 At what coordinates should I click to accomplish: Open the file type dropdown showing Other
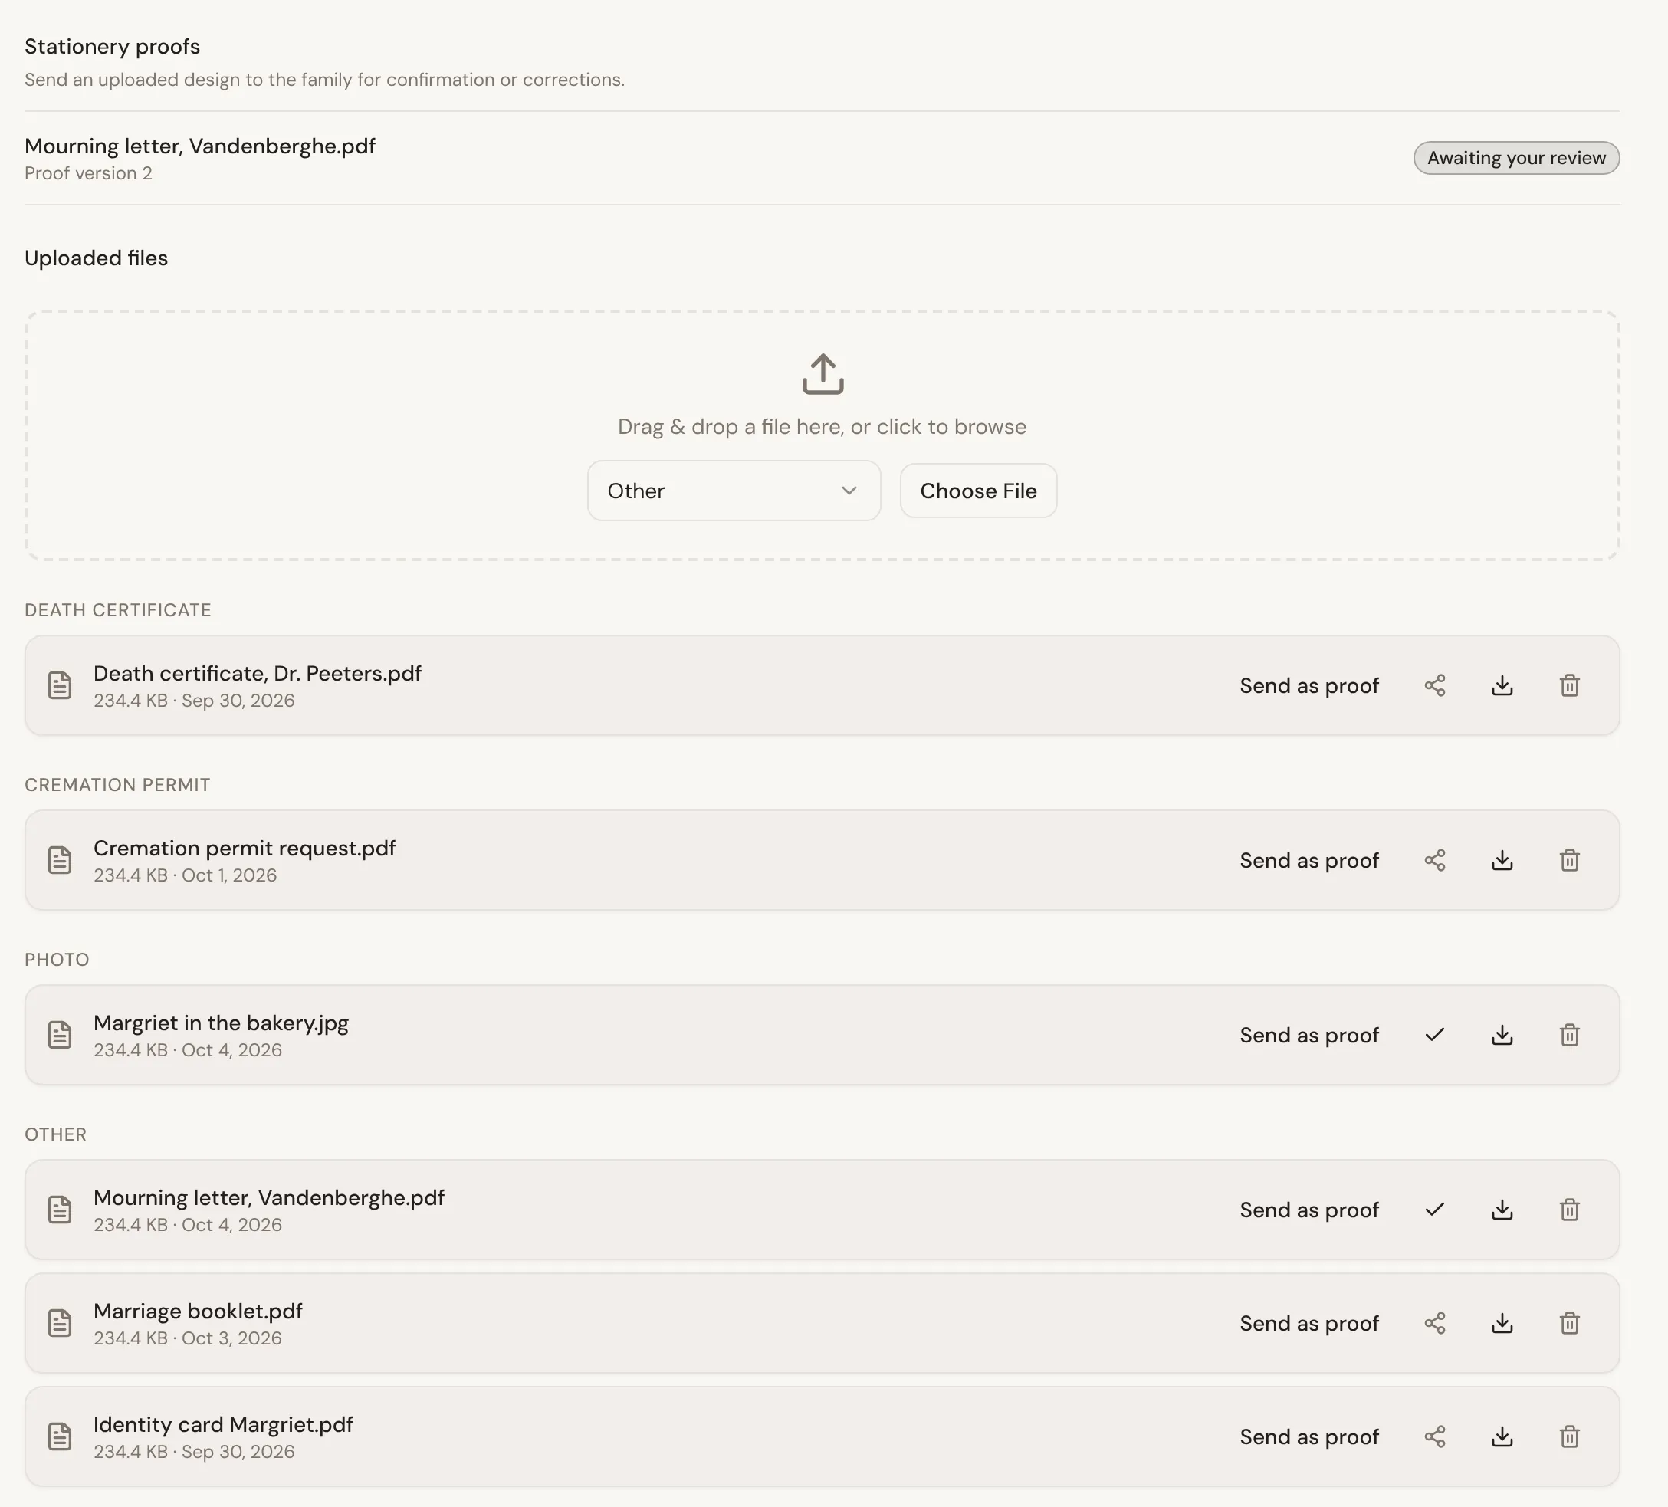[733, 491]
